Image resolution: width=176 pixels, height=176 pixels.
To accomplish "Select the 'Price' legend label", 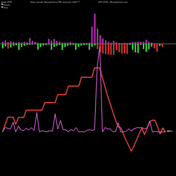I will point(6,8).
